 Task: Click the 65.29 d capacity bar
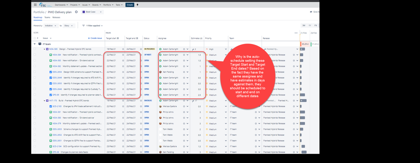[x=304, y=44]
